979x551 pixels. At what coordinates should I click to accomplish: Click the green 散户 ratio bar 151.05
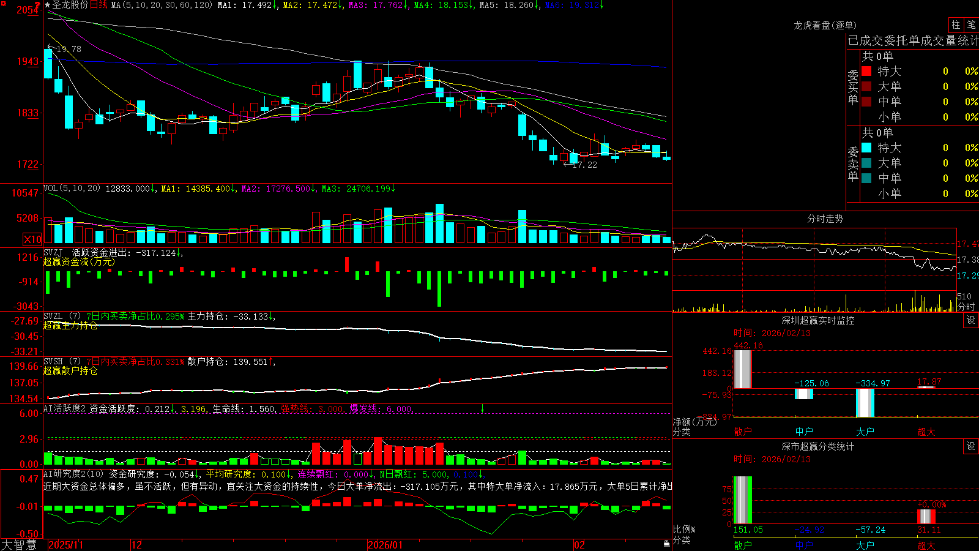point(743,500)
